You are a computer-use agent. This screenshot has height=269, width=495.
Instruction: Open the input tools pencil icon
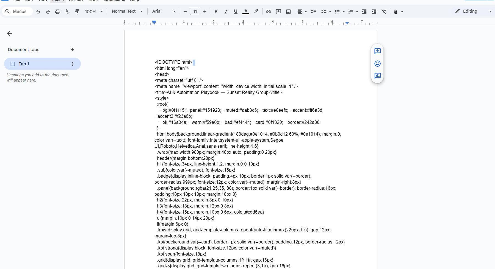(x=396, y=12)
